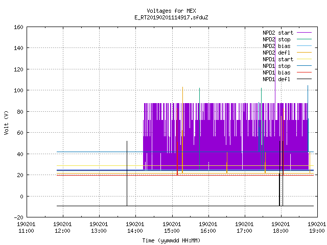The image size is (327, 245).
Task: Click the y-axis tick value 160
Action: tap(18, 27)
